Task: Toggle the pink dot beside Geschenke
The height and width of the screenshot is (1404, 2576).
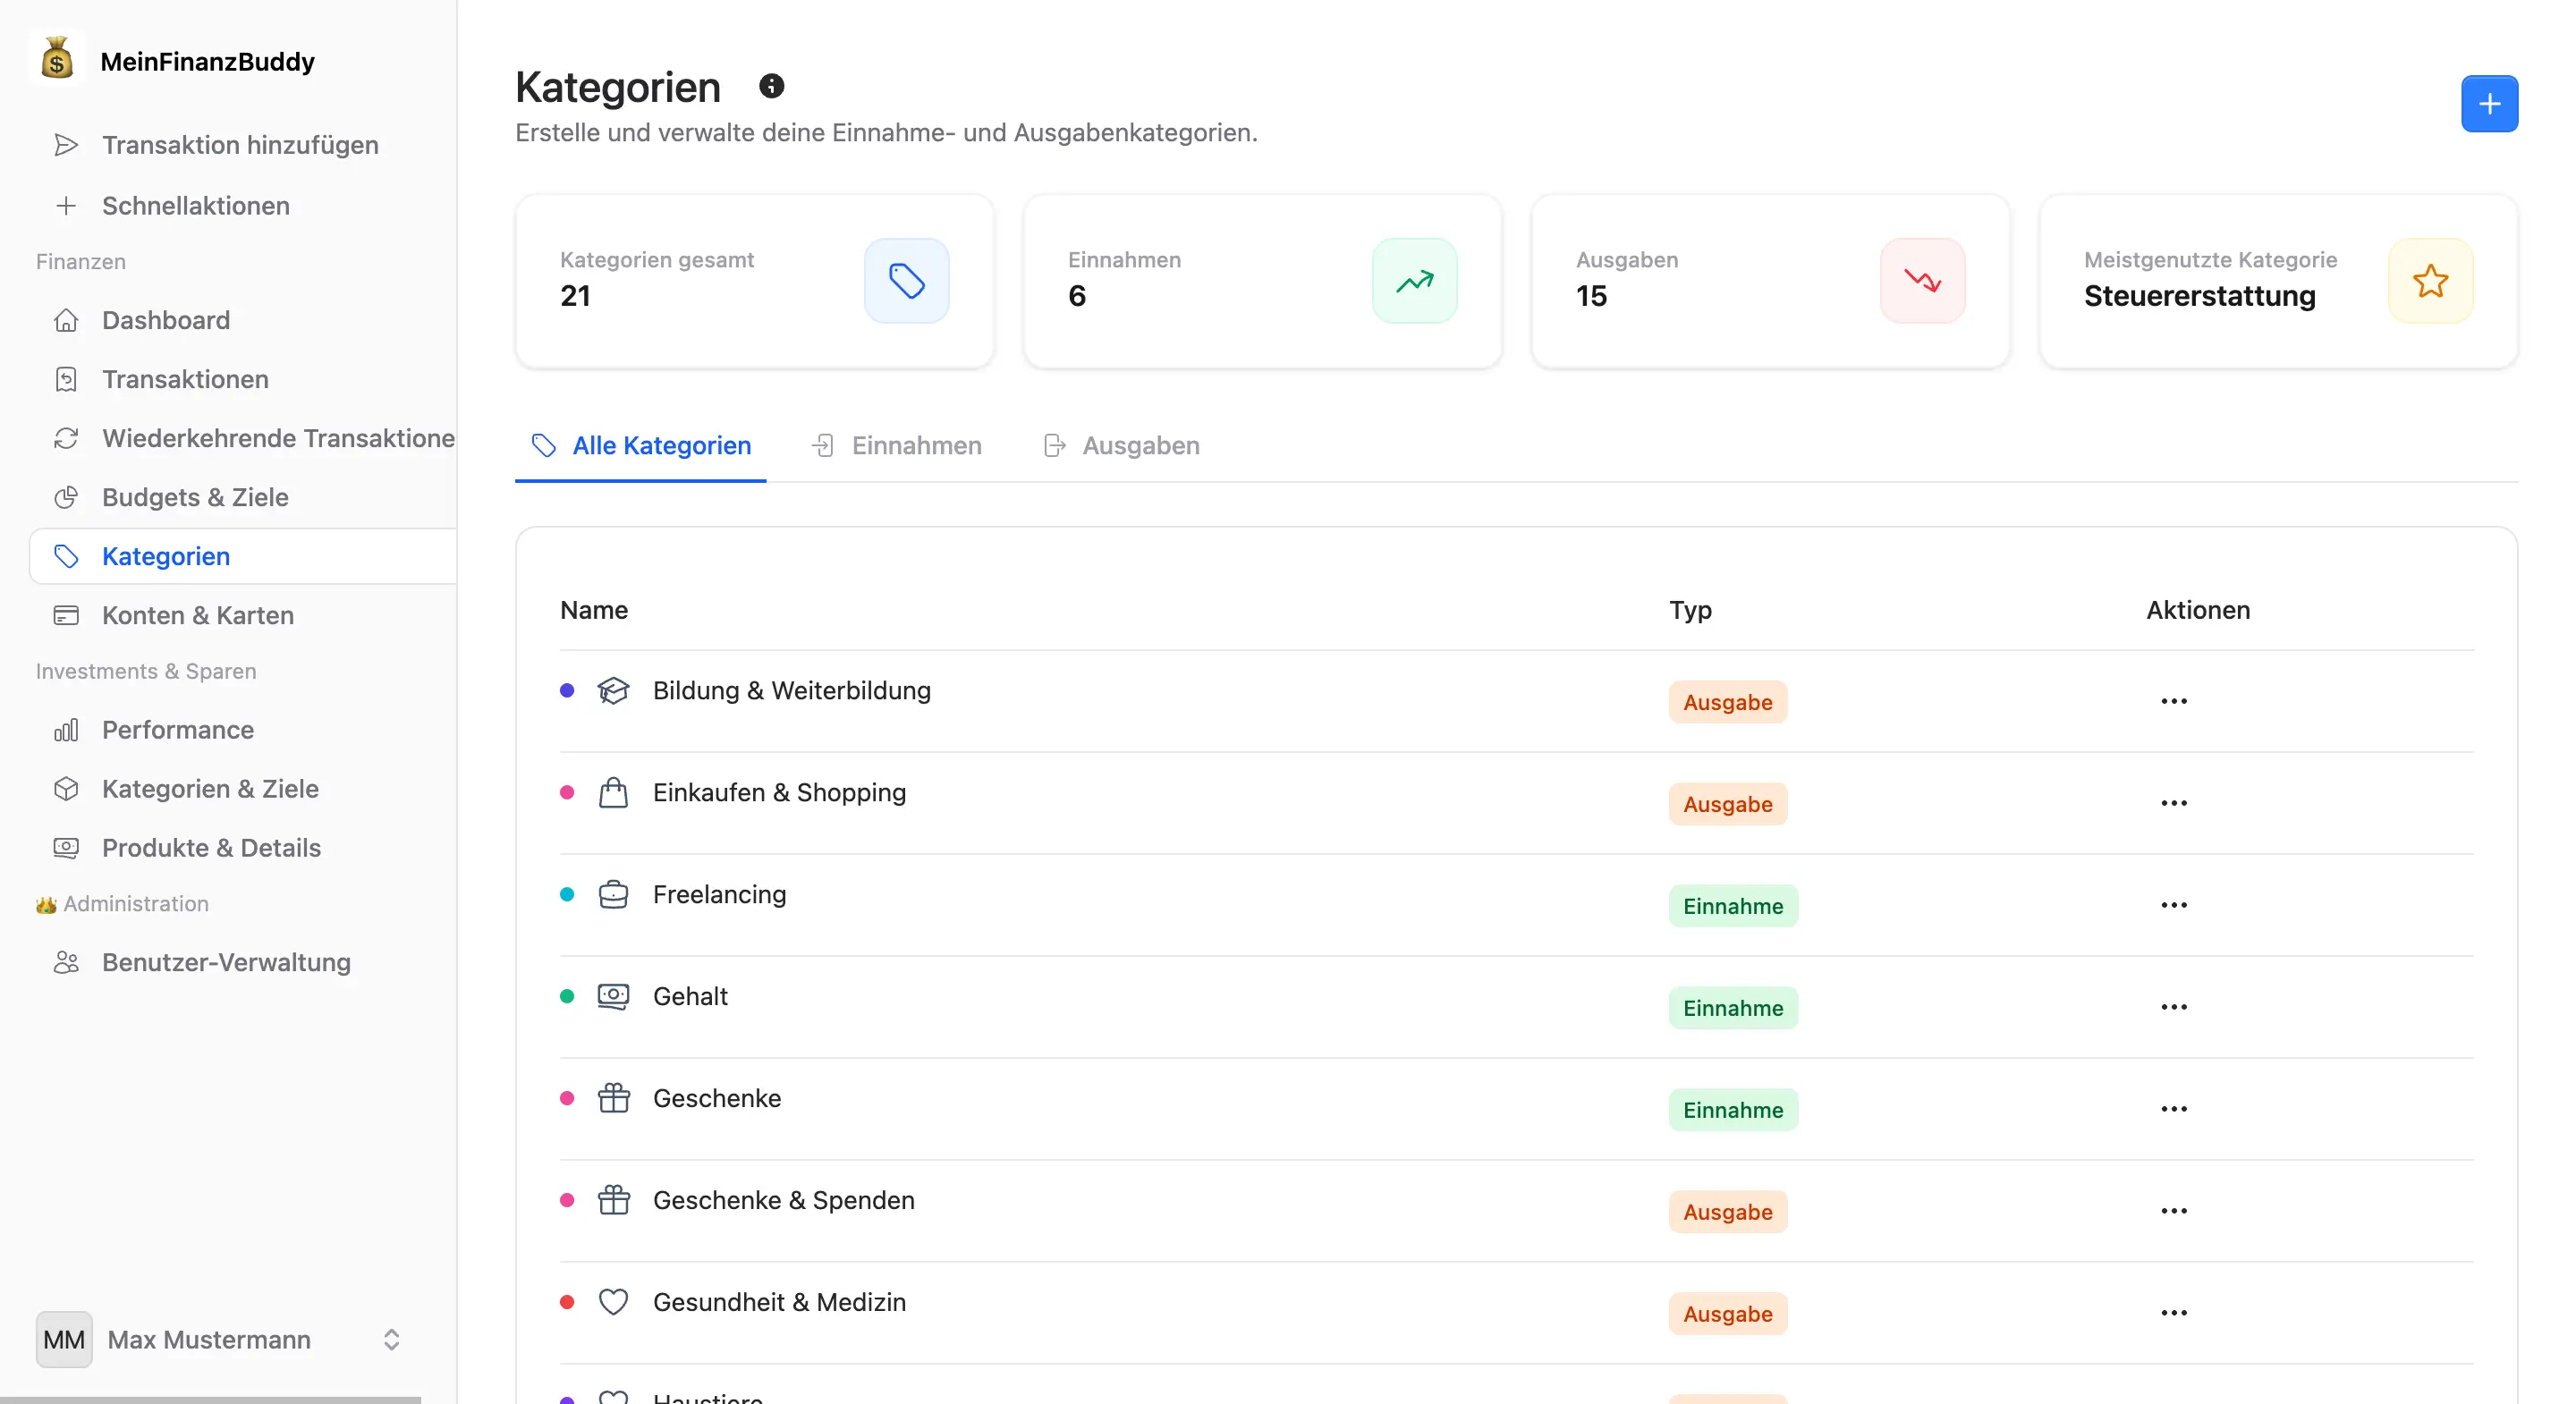Action: tap(567, 1099)
